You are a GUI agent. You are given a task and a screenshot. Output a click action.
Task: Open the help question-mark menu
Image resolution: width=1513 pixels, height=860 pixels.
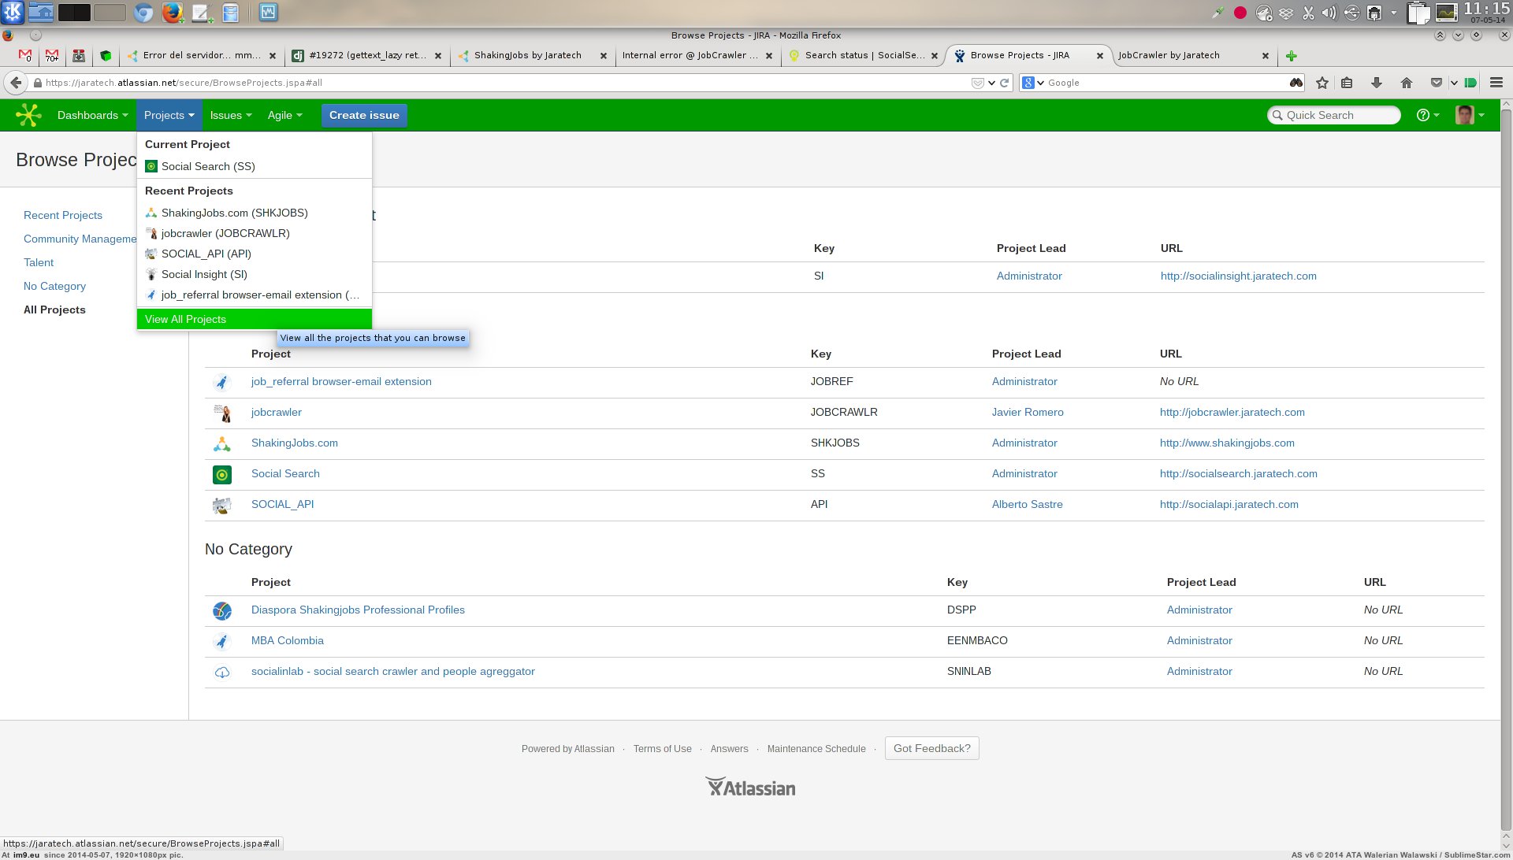1427,115
